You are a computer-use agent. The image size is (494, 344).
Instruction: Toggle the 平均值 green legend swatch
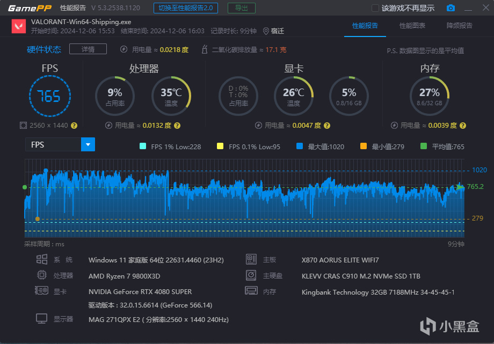point(424,146)
